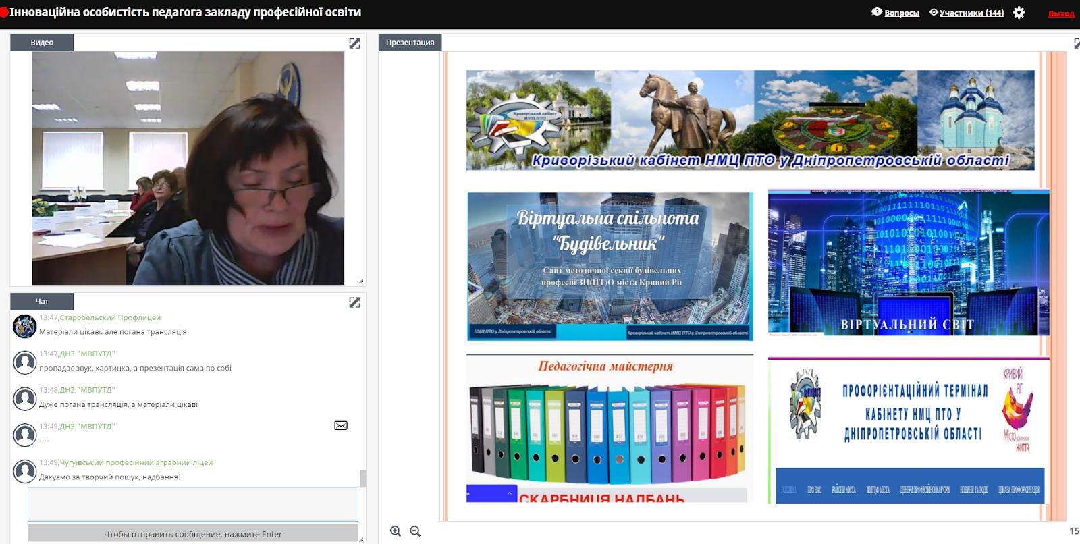Select the Видео tab
The image size is (1080, 544).
[42, 42]
